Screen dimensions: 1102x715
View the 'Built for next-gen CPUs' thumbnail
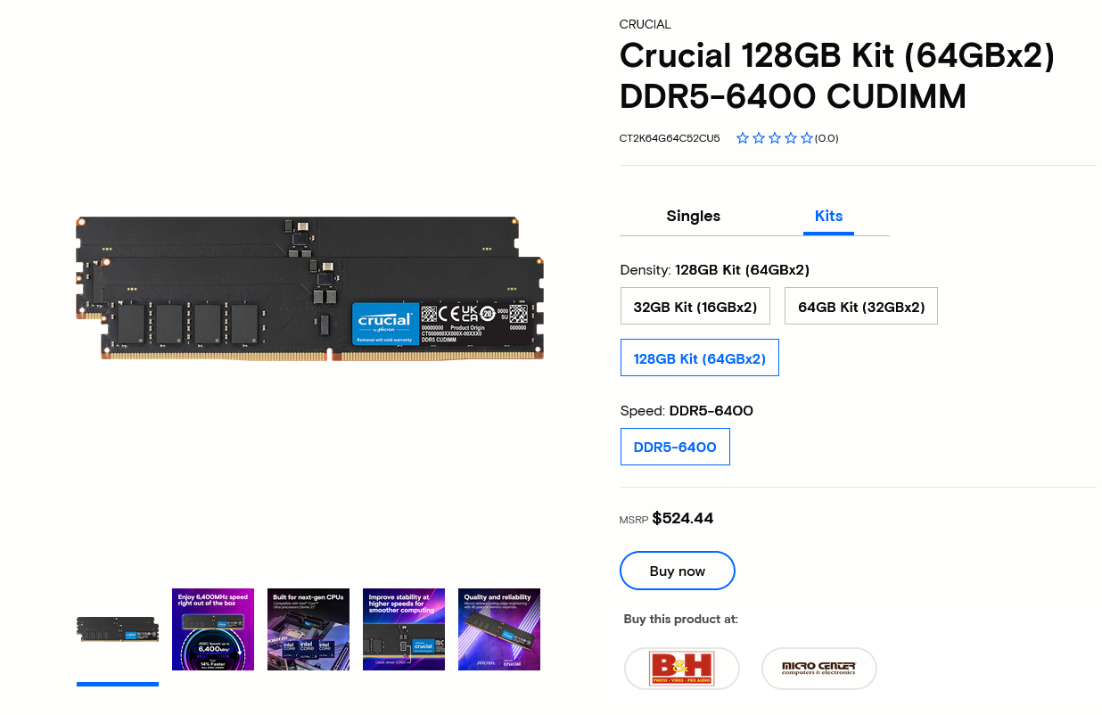click(308, 629)
